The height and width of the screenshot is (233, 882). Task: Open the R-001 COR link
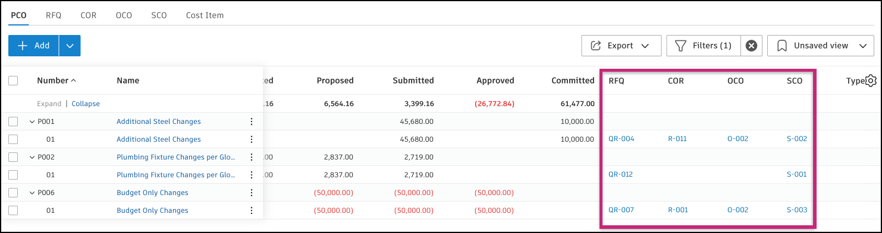tap(677, 210)
